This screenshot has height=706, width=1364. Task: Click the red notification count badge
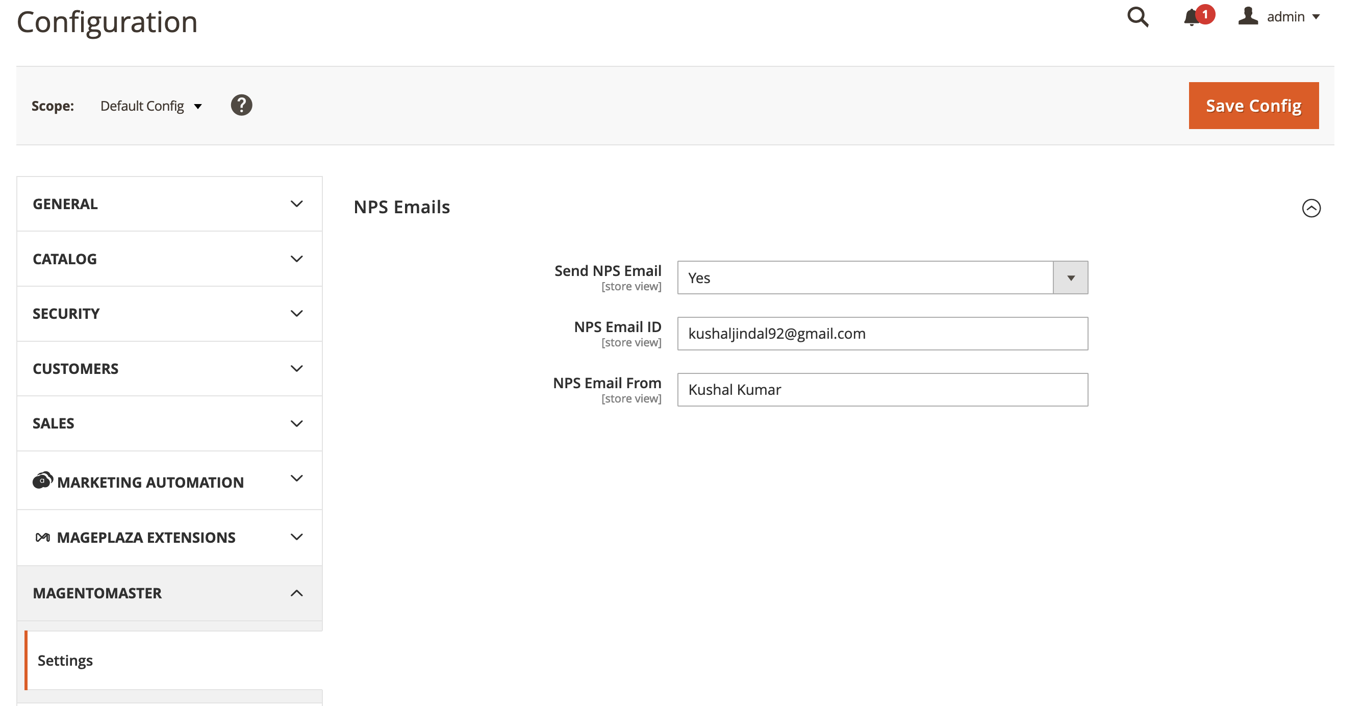(1205, 14)
